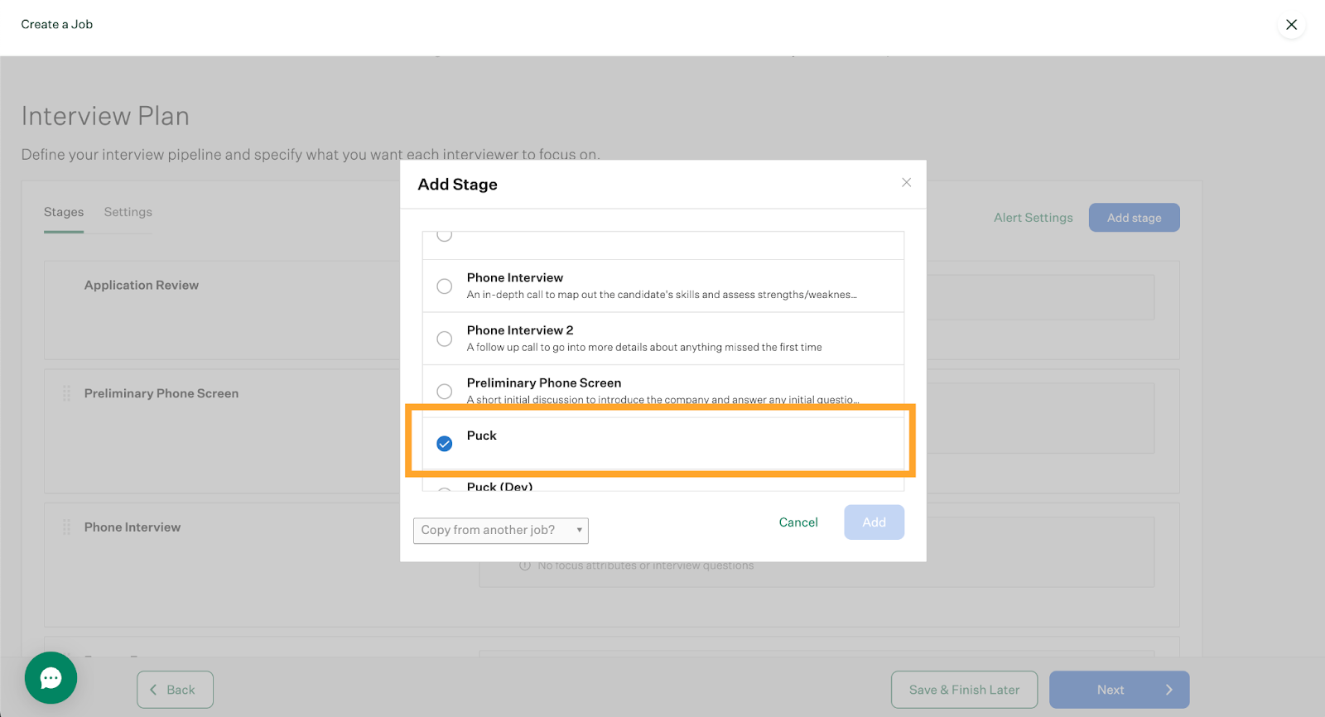Switch to the Settings tab
Image resolution: width=1325 pixels, height=717 pixels.
pos(128,212)
